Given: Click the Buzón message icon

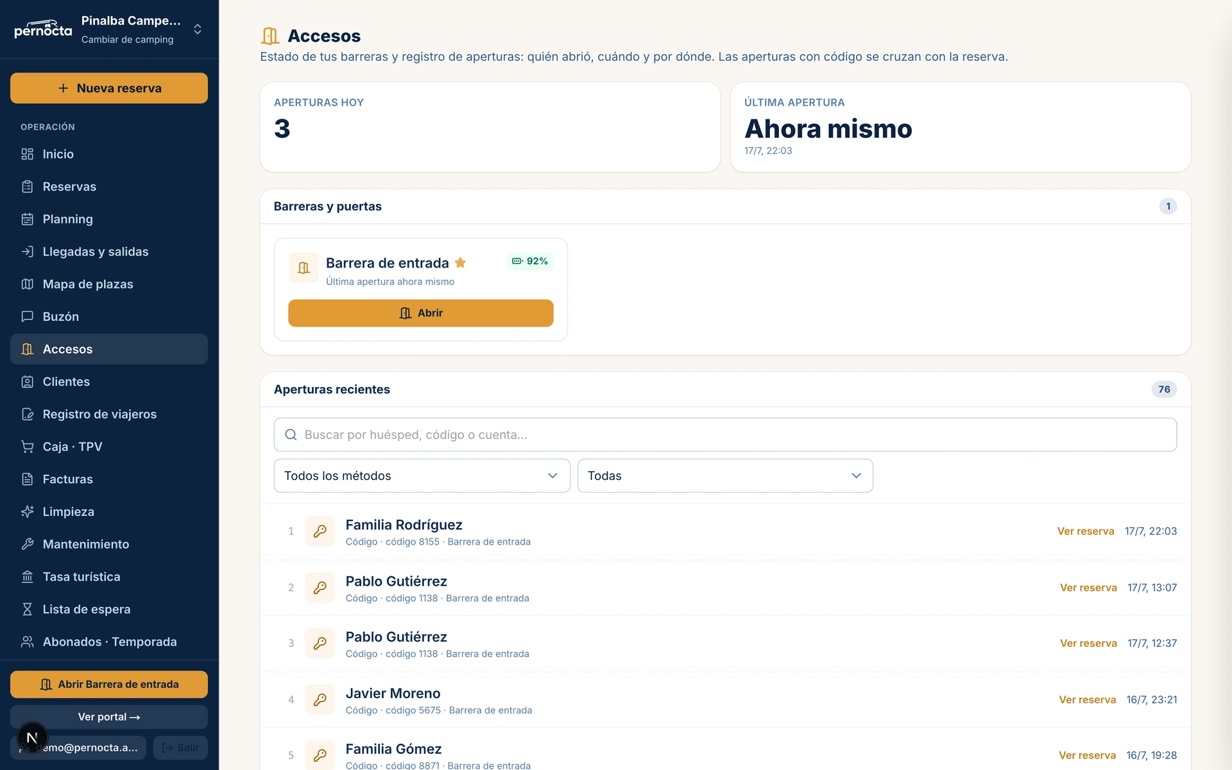Looking at the screenshot, I should [x=27, y=316].
